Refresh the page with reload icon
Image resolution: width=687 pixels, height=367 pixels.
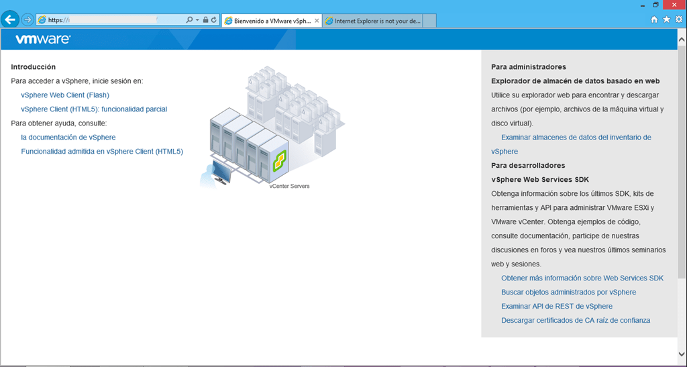click(214, 20)
